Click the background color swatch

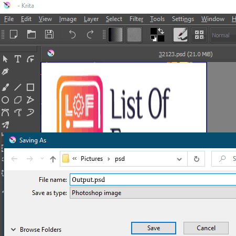(x=161, y=38)
